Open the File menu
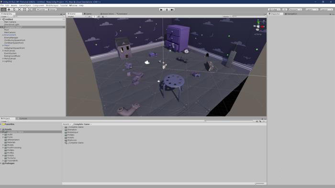 [x=2, y=6]
